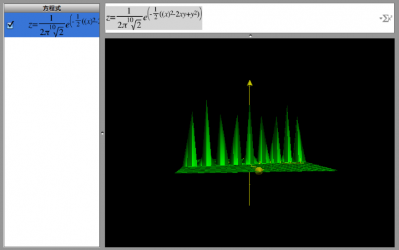Click the 方程式 column header
This screenshot has height=250, width=399.
[52, 8]
